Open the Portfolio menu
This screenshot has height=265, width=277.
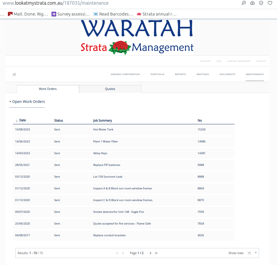[x=158, y=74]
